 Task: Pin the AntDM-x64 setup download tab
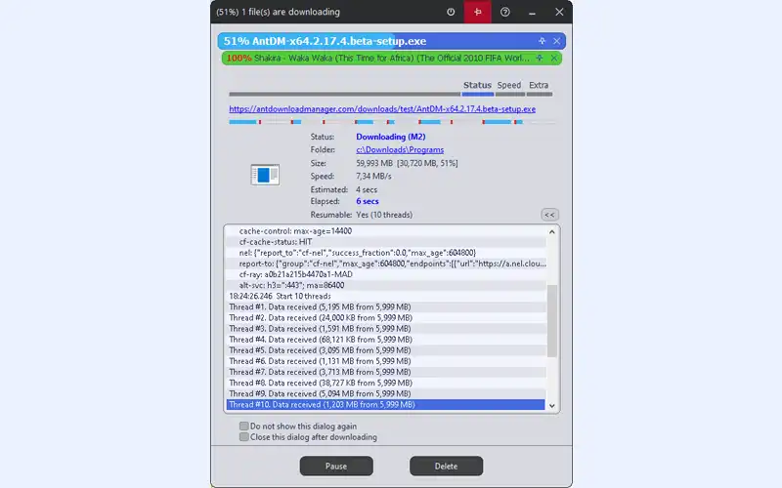click(543, 41)
